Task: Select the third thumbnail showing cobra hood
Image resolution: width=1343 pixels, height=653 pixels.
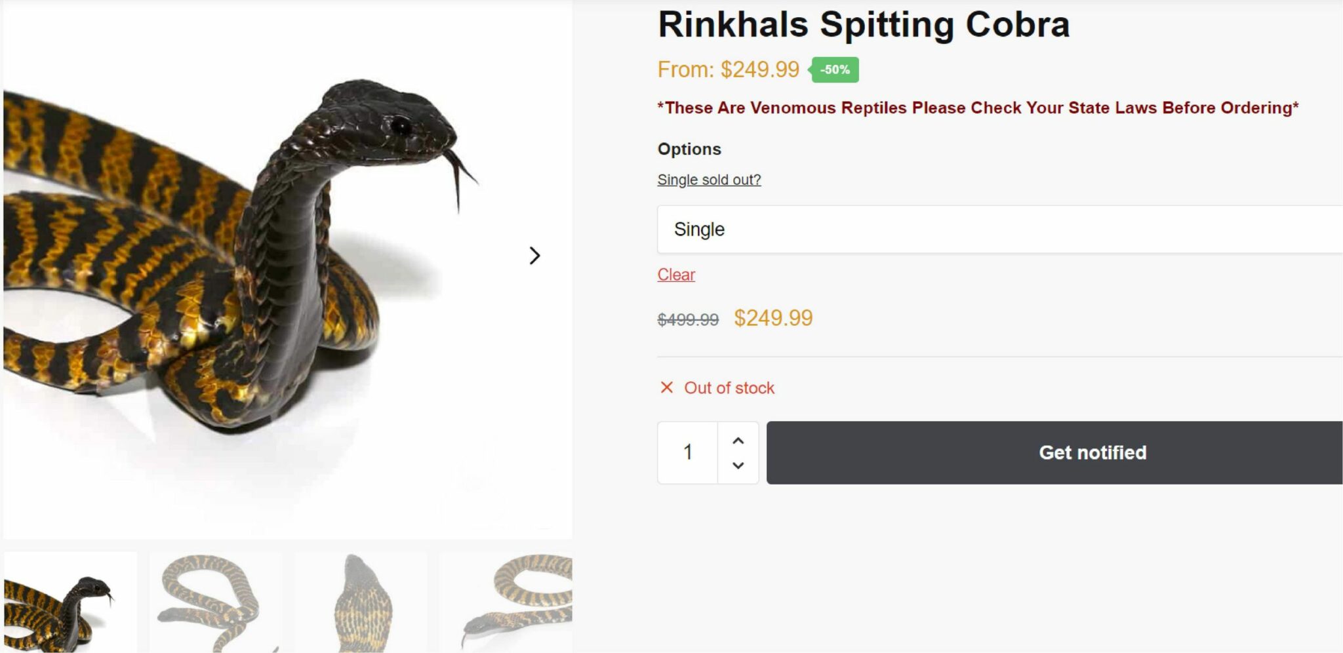Action: (x=361, y=602)
